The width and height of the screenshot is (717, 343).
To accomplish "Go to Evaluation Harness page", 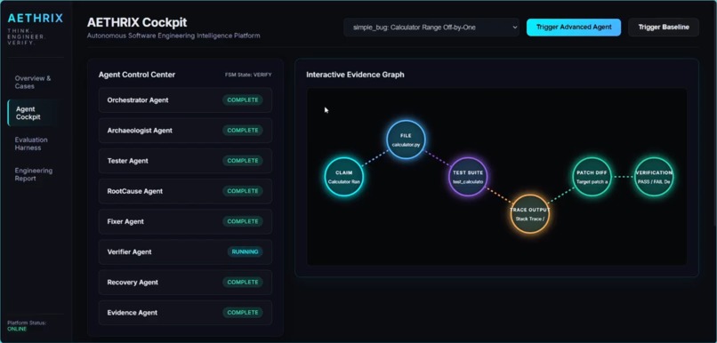I will 36,144.
